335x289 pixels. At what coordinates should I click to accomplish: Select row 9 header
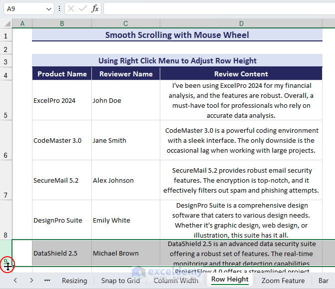(x=6, y=253)
